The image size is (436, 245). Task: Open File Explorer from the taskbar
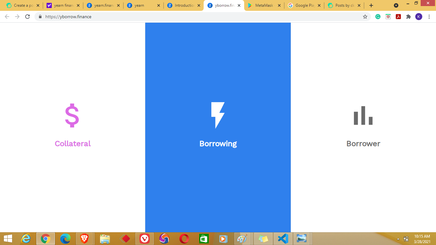pos(105,239)
